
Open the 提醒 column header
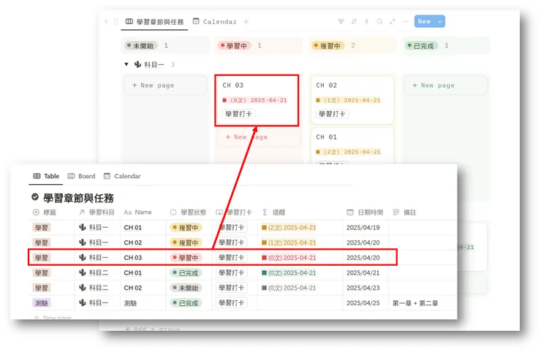click(x=274, y=213)
